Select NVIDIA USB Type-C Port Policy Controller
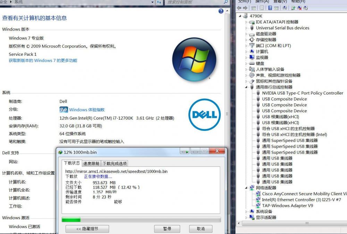 pyautogui.click(x=303, y=93)
